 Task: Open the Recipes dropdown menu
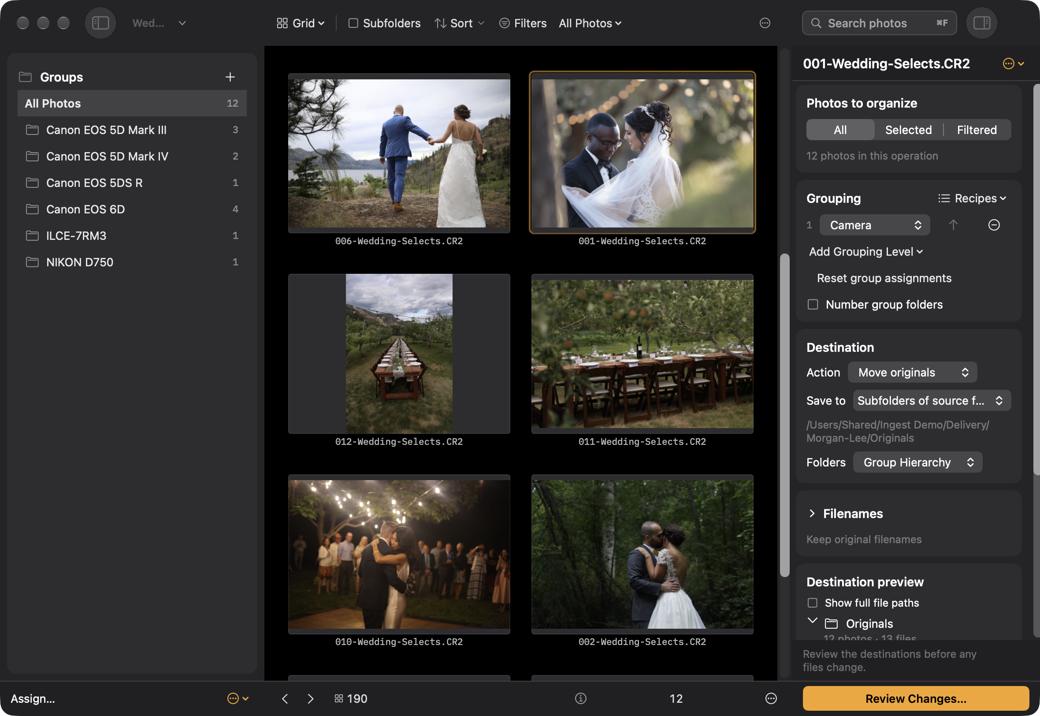pyautogui.click(x=972, y=198)
